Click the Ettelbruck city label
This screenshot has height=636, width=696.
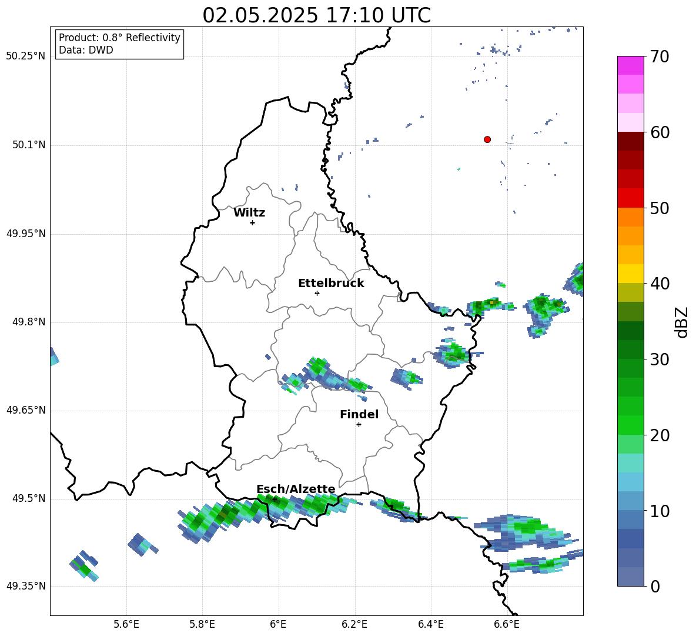point(331,284)
